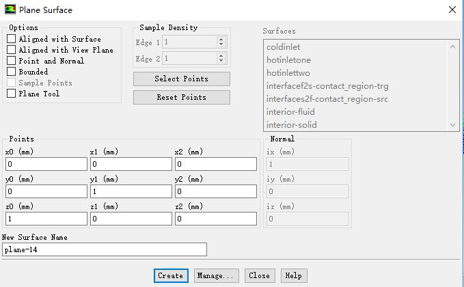Click the y1 (mm) input field
The image size is (464, 287).
131,191
